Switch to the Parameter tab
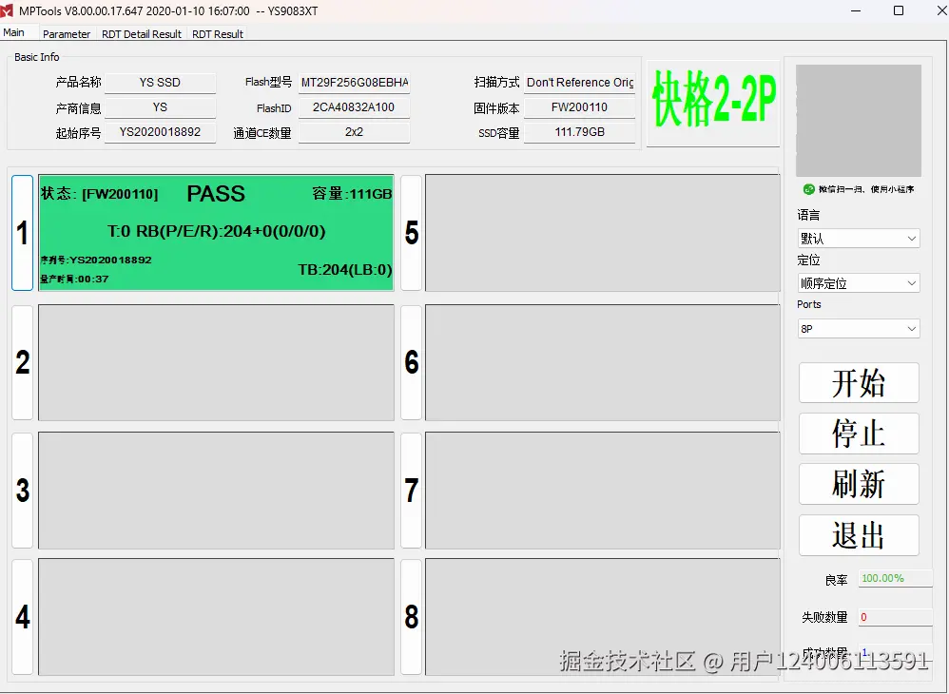 coord(66,34)
